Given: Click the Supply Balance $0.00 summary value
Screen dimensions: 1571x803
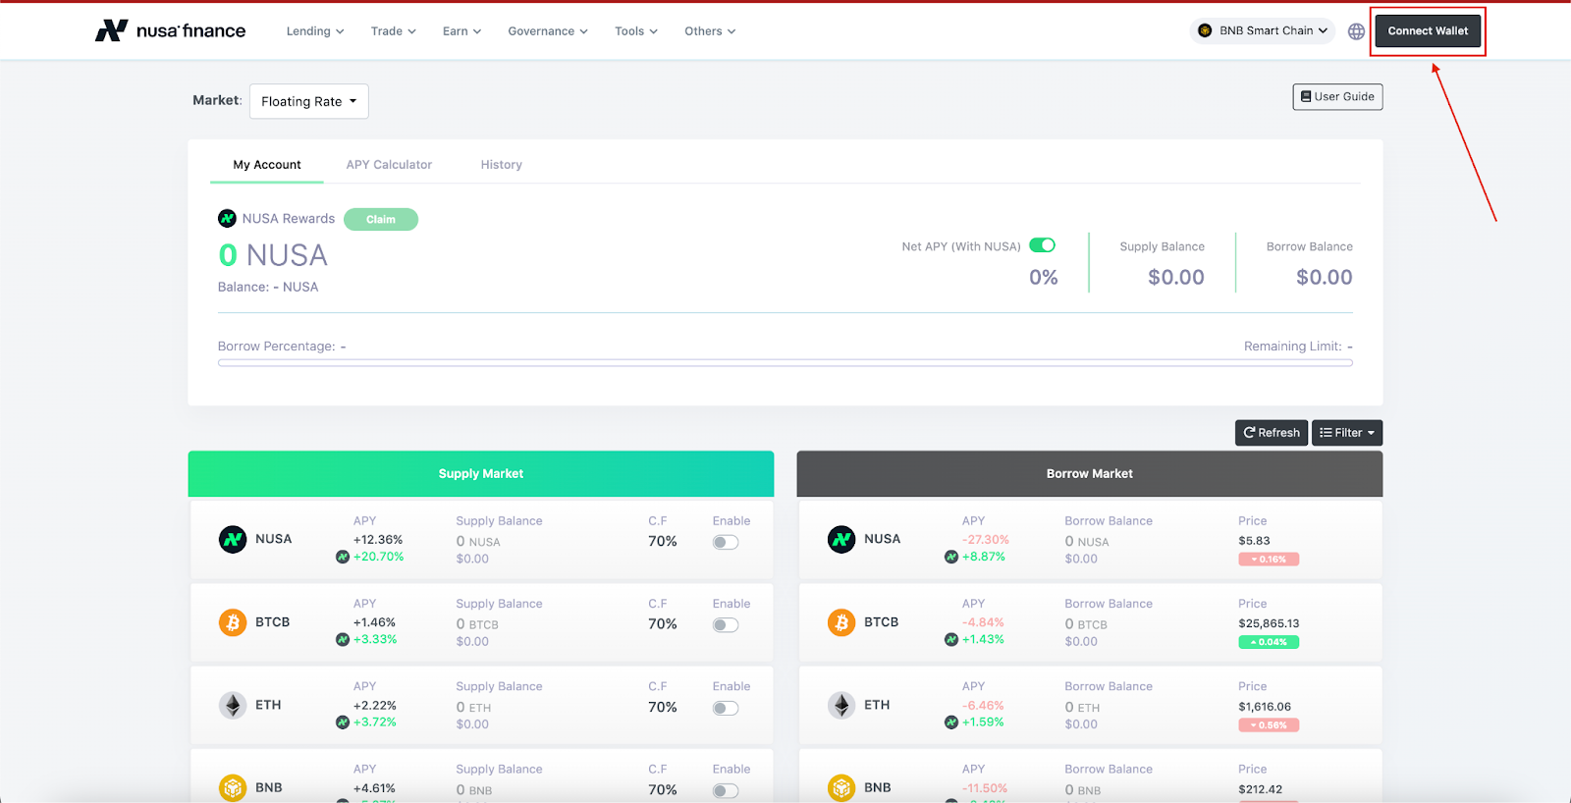Looking at the screenshot, I should [x=1176, y=278].
